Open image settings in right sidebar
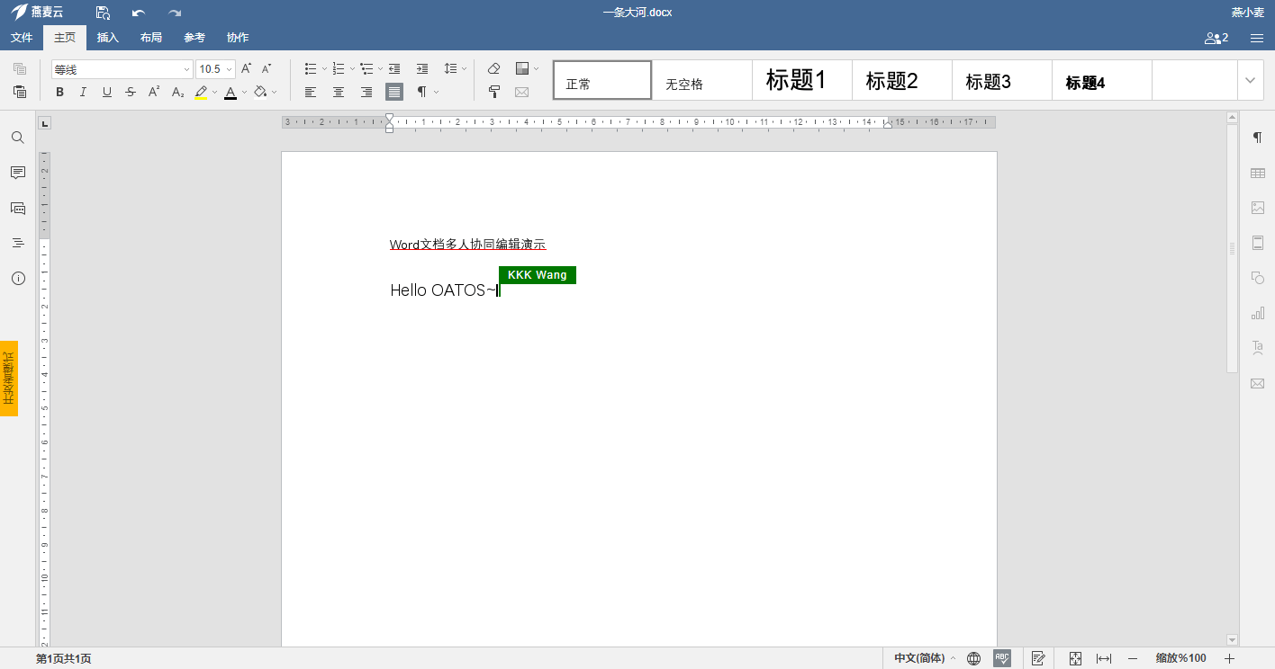 point(1258,208)
